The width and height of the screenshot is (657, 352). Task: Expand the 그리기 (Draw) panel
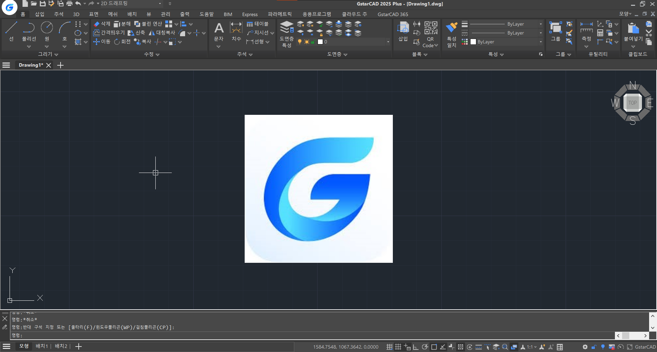[48, 54]
